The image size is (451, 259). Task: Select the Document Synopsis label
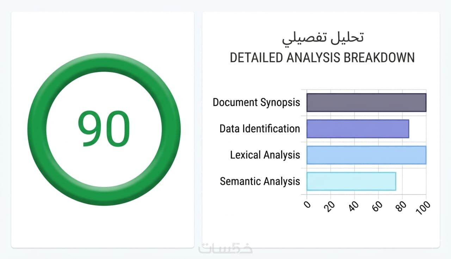point(256,102)
